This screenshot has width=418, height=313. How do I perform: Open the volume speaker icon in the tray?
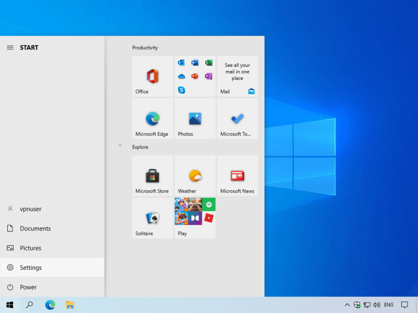coord(377,305)
